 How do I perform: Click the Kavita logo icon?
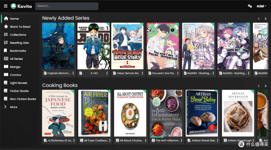click(13, 6)
